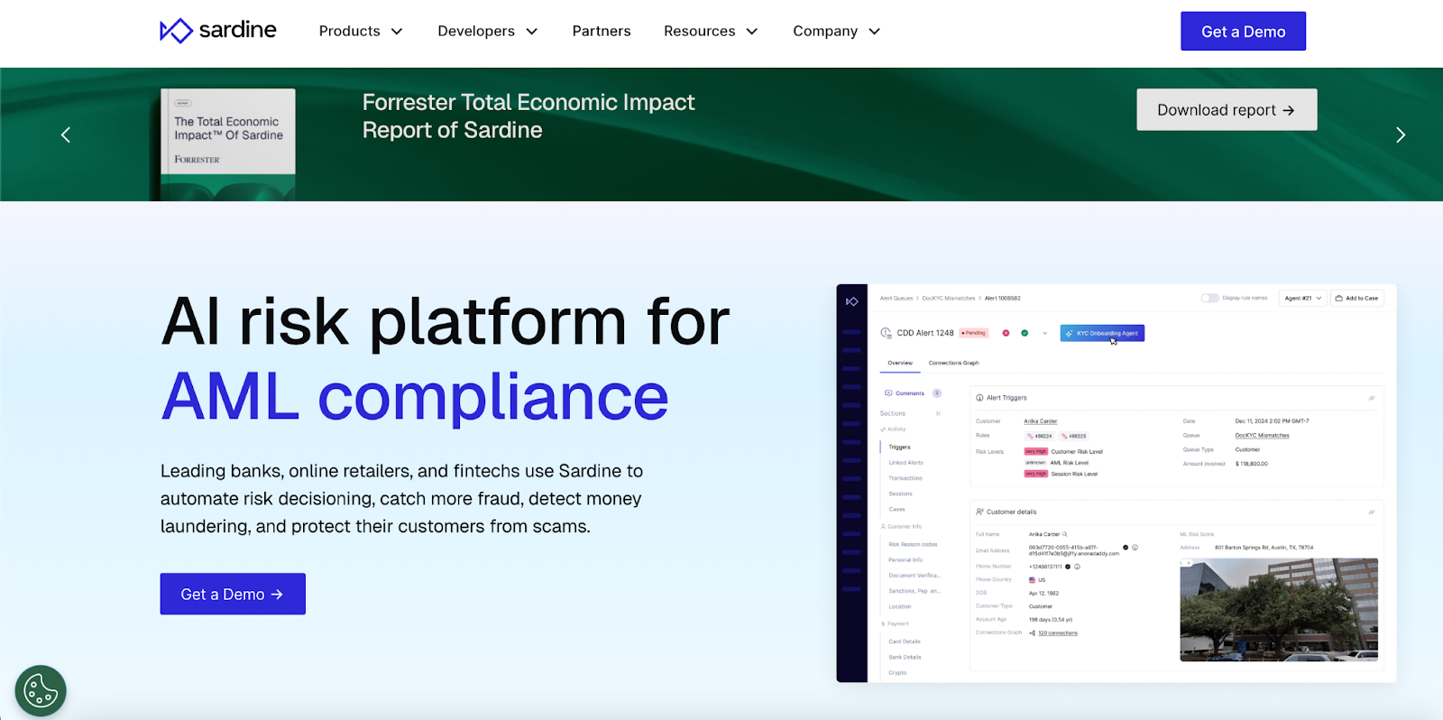Open the cookie preferences icon
Screen dimensions: 1443x720
pos(41,691)
